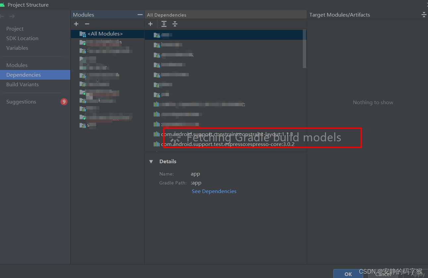Expand all dependencies icon
Image resolution: width=428 pixels, height=278 pixels.
point(164,24)
